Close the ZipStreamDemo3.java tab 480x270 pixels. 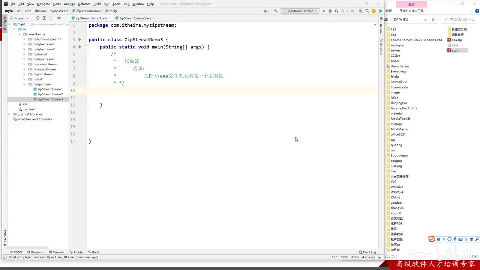[111, 18]
